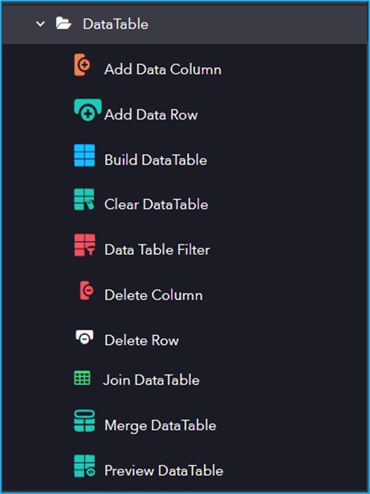Click the Merge DataTable icon
This screenshot has height=494, width=370.
coord(85,421)
